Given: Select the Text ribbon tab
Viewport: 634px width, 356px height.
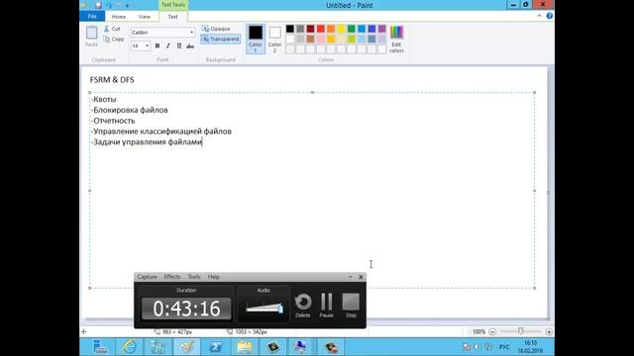Looking at the screenshot, I should (173, 17).
